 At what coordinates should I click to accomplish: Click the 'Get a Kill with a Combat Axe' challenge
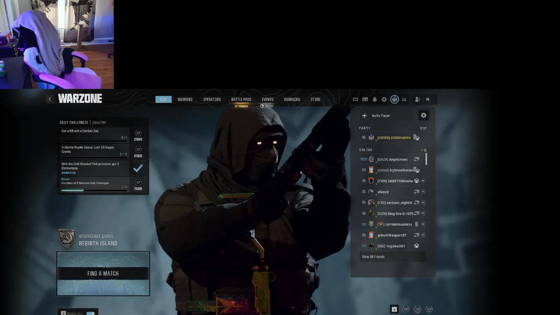(95, 134)
